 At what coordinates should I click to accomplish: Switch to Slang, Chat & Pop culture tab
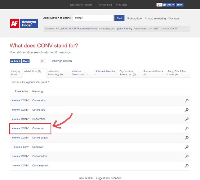(x=178, y=73)
